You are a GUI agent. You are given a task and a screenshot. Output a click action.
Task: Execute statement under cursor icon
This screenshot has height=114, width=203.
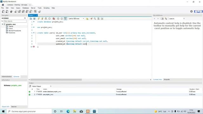(x=42, y=19)
